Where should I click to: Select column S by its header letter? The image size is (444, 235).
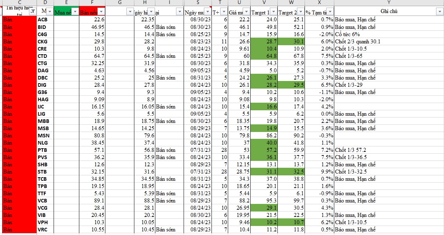pyautogui.click(x=198, y=3)
